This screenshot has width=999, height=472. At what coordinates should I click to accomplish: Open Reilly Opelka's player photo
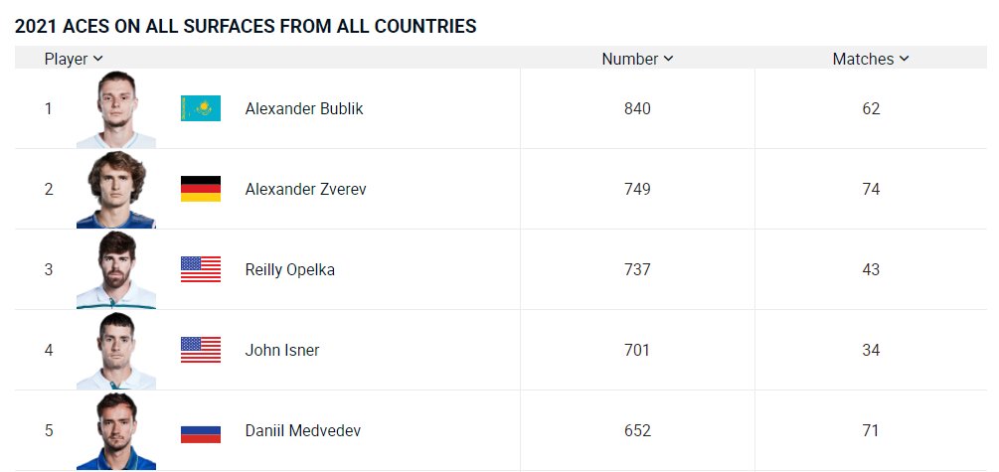point(116,270)
